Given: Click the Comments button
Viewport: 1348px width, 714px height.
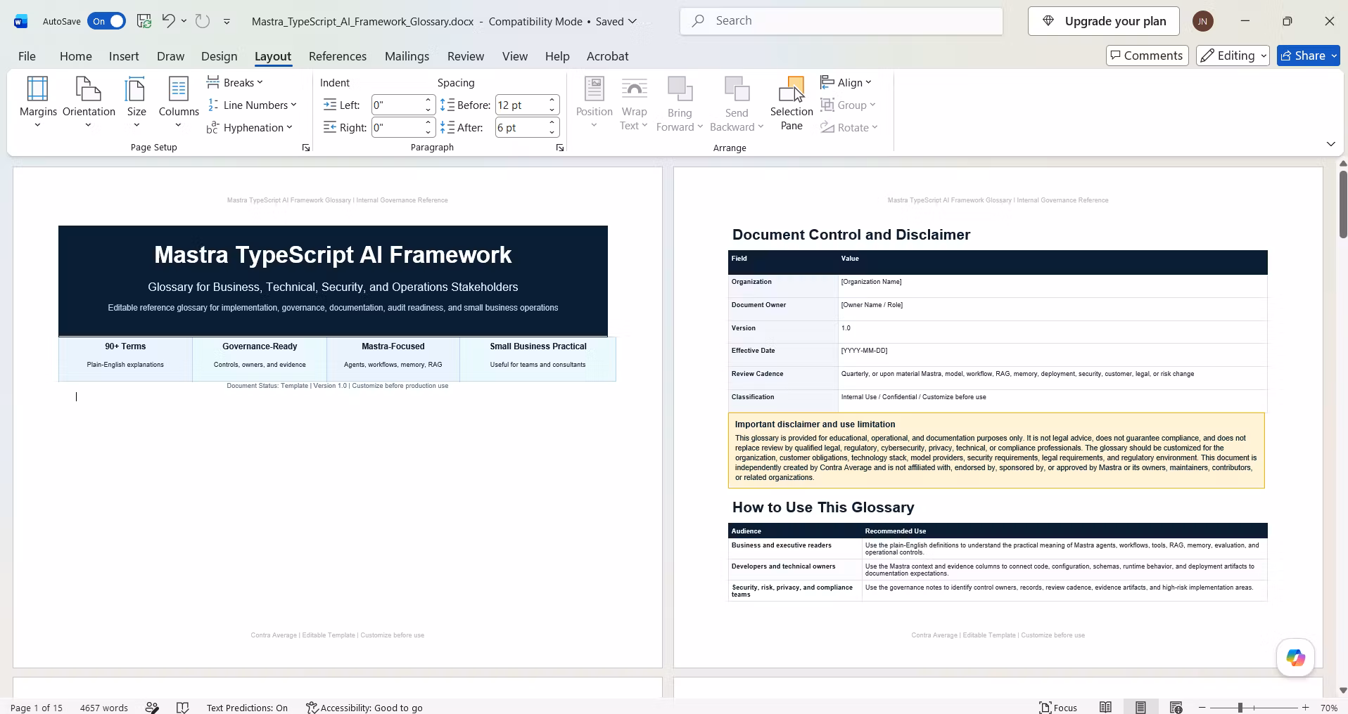Looking at the screenshot, I should pos(1147,56).
